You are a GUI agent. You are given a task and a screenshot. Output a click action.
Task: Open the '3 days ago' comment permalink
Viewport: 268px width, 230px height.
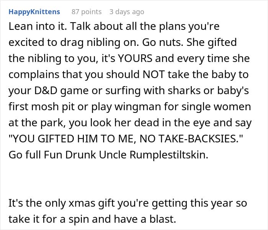[x=127, y=12]
